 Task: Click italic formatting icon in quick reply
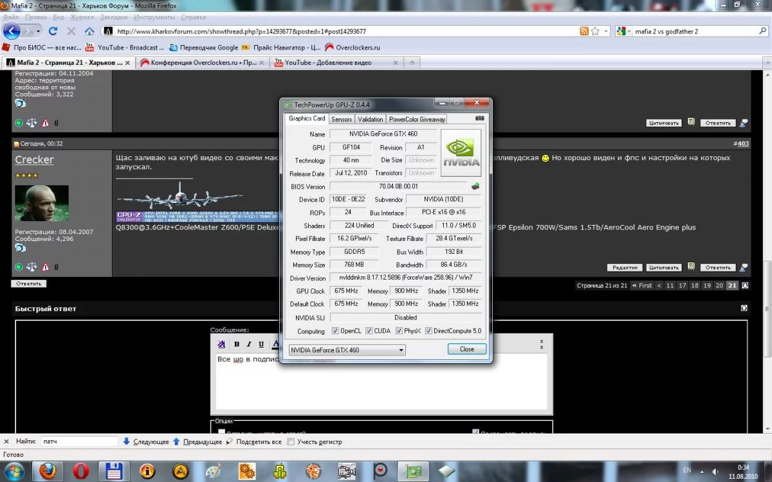click(x=249, y=344)
